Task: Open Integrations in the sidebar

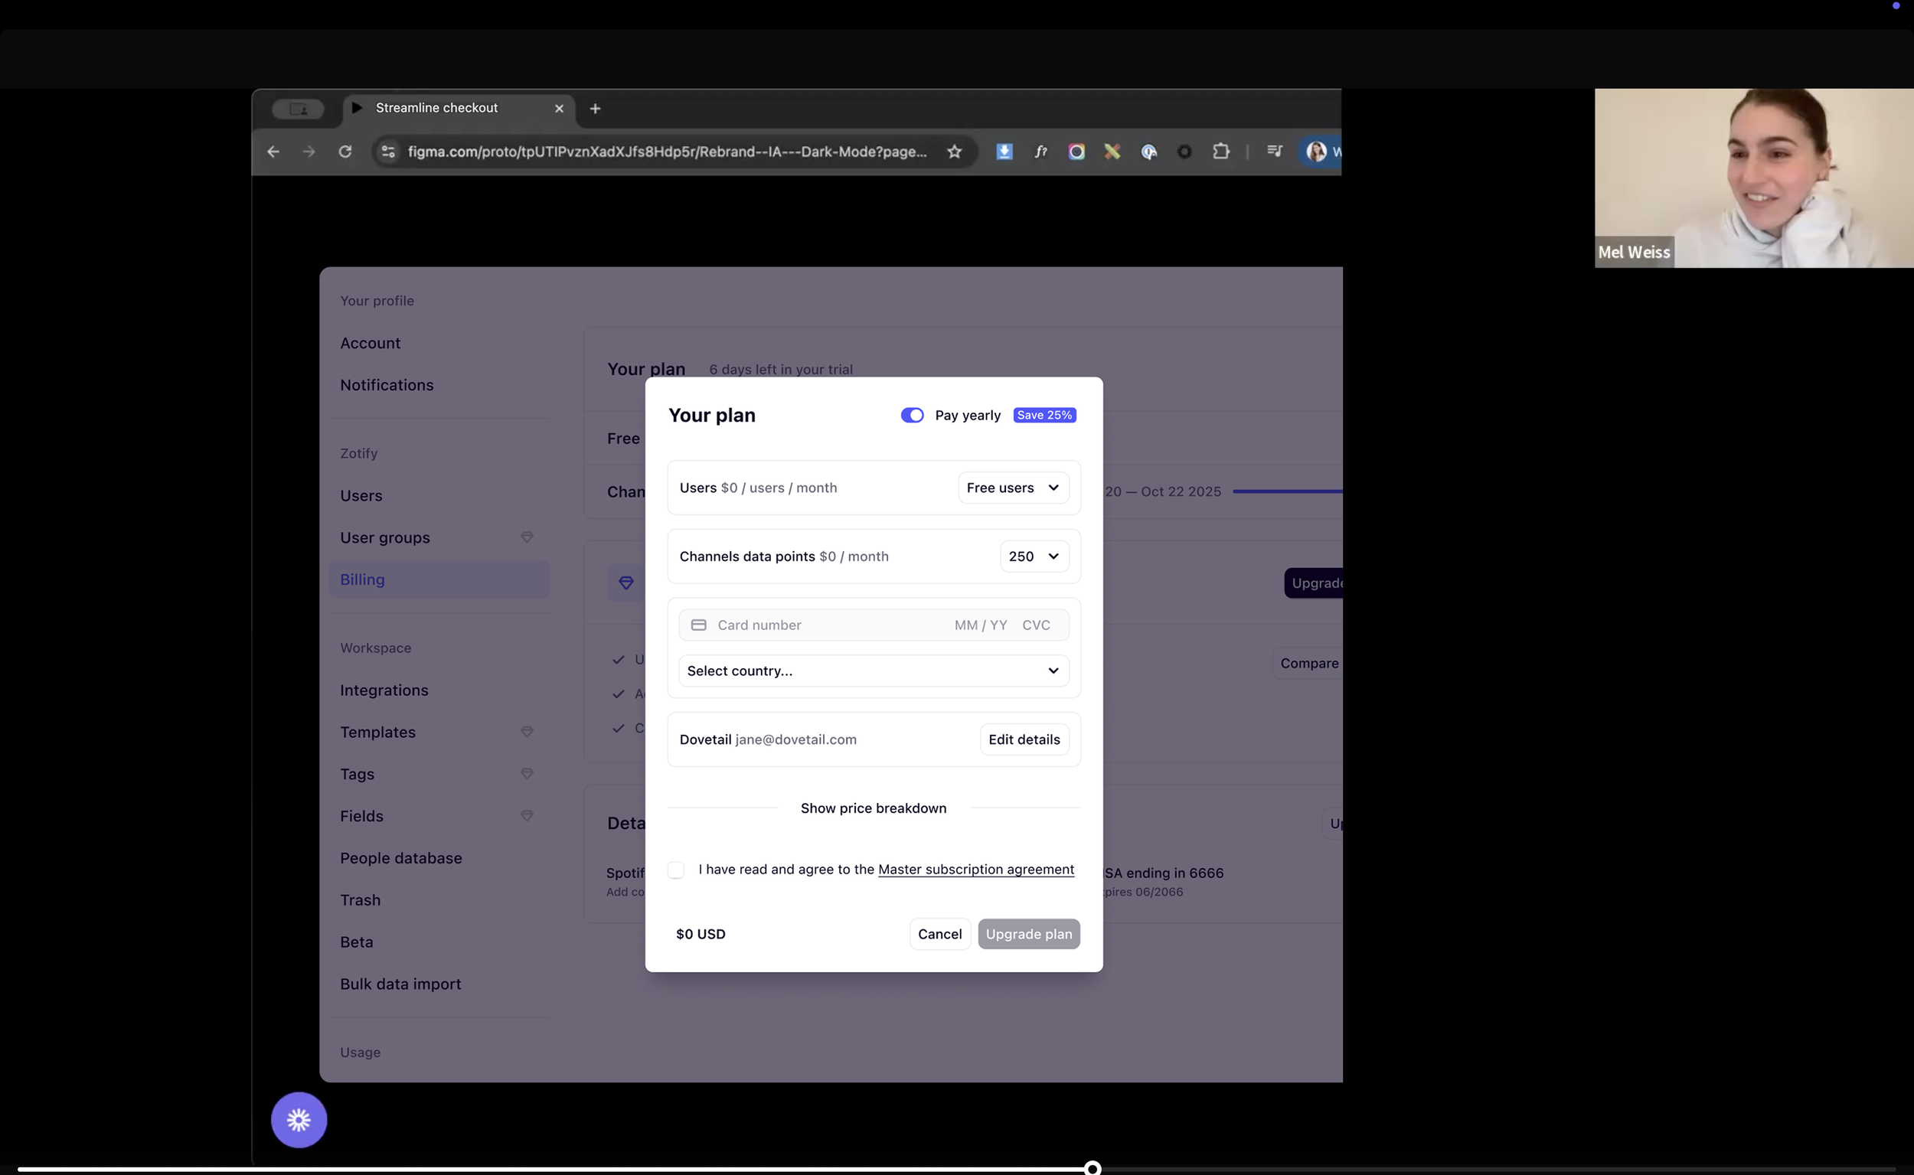Action: [384, 690]
